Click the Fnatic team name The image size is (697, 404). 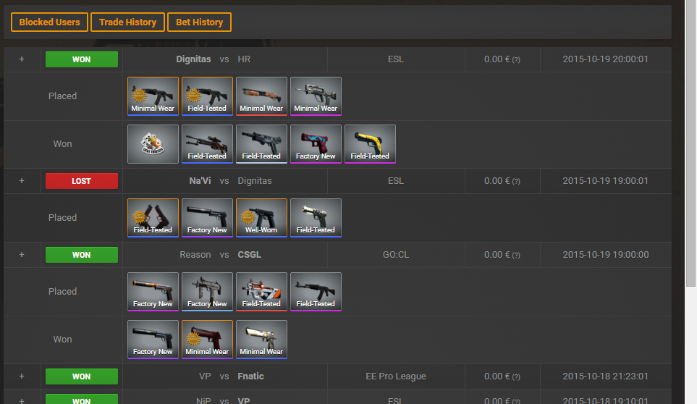pyautogui.click(x=250, y=376)
